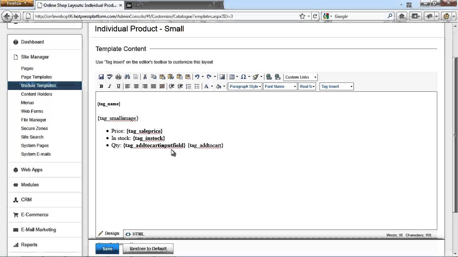Toggle Bold formatting

point(101,86)
